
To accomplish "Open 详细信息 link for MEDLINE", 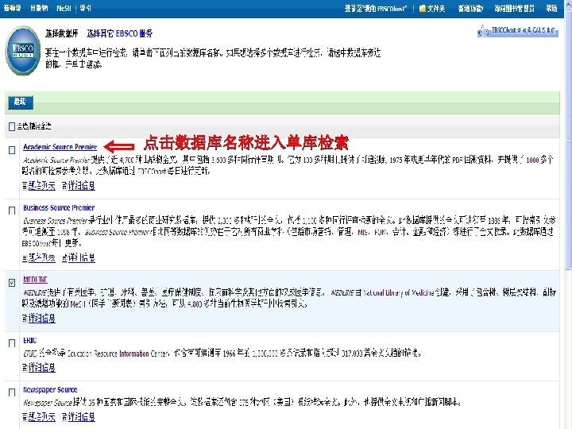I will point(42,319).
